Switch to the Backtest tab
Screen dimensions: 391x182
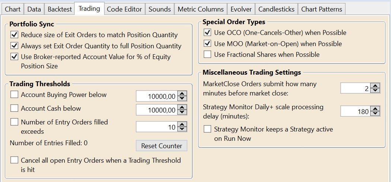(x=60, y=9)
